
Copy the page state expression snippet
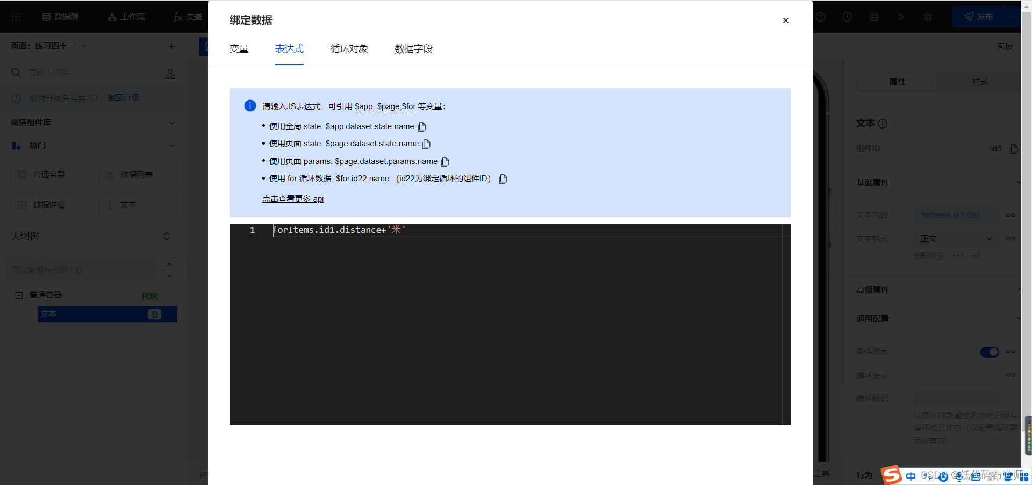pos(426,144)
